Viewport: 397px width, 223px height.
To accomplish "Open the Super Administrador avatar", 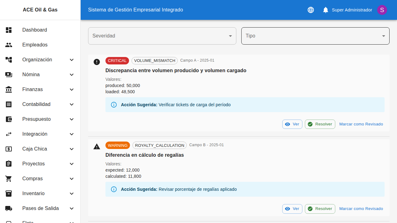I will (x=382, y=10).
